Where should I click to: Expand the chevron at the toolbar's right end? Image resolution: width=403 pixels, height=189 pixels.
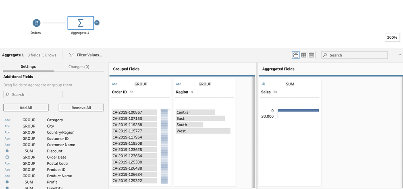click(400, 55)
